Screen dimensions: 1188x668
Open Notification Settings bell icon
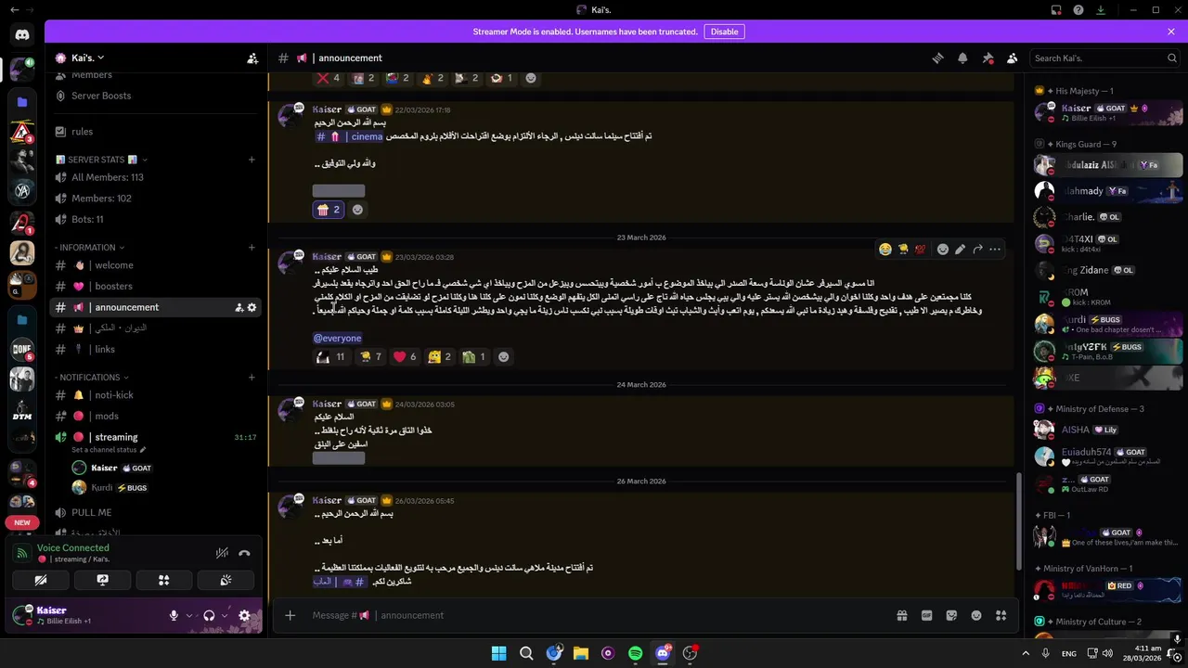[962, 58]
